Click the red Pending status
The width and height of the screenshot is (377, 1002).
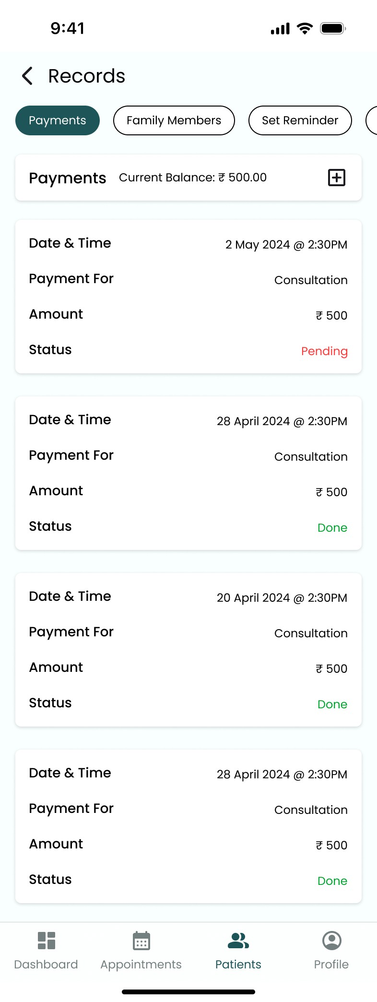(324, 351)
